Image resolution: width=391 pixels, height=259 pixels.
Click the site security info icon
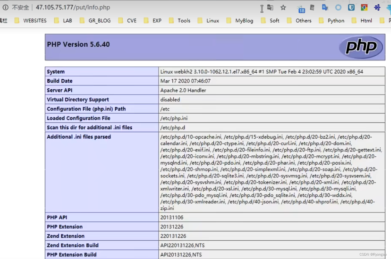pyautogui.click(x=5, y=7)
